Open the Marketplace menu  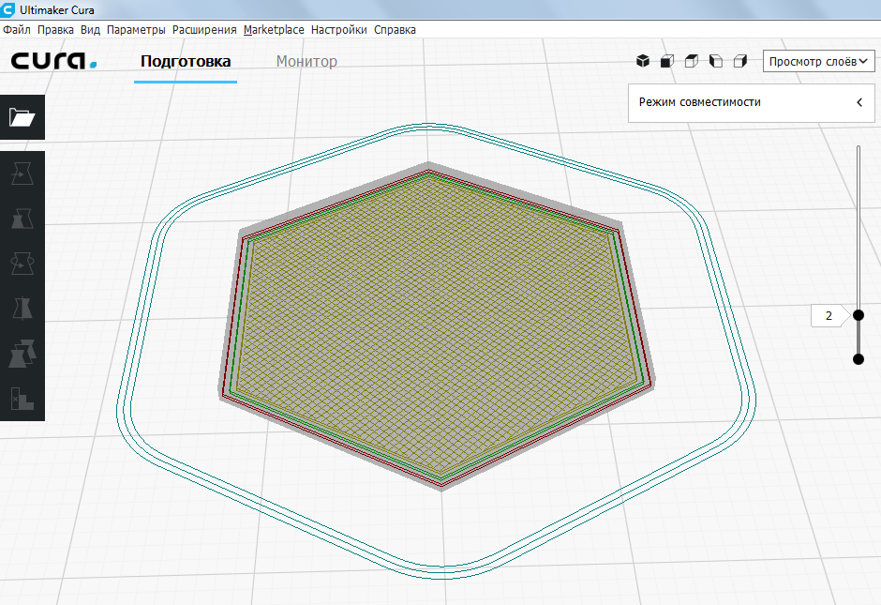[274, 29]
